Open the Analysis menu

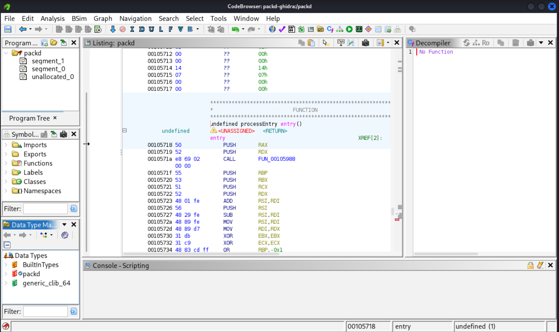coord(53,18)
